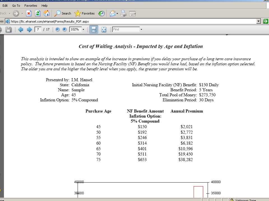This screenshot has height=201, width=269.
Task: Refresh the page with green arrows icon
Action: tap(38, 13)
